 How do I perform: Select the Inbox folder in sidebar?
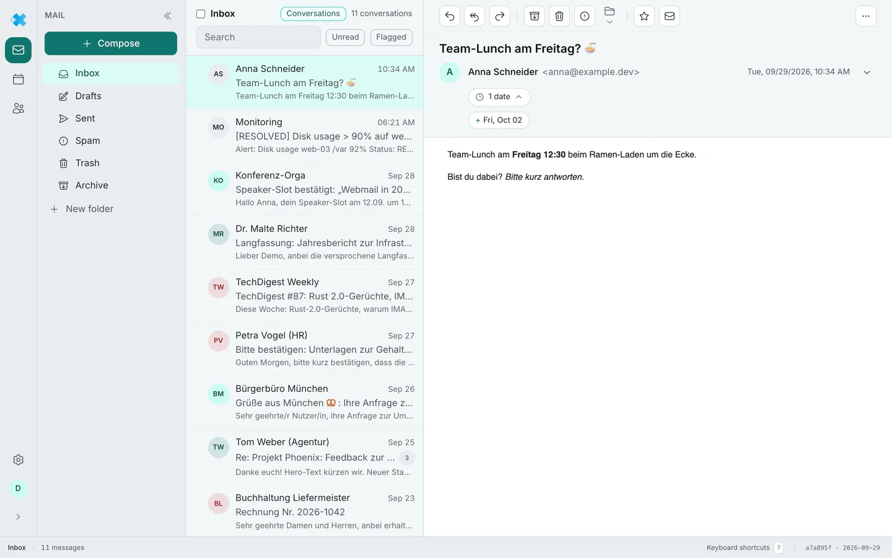[x=111, y=73]
